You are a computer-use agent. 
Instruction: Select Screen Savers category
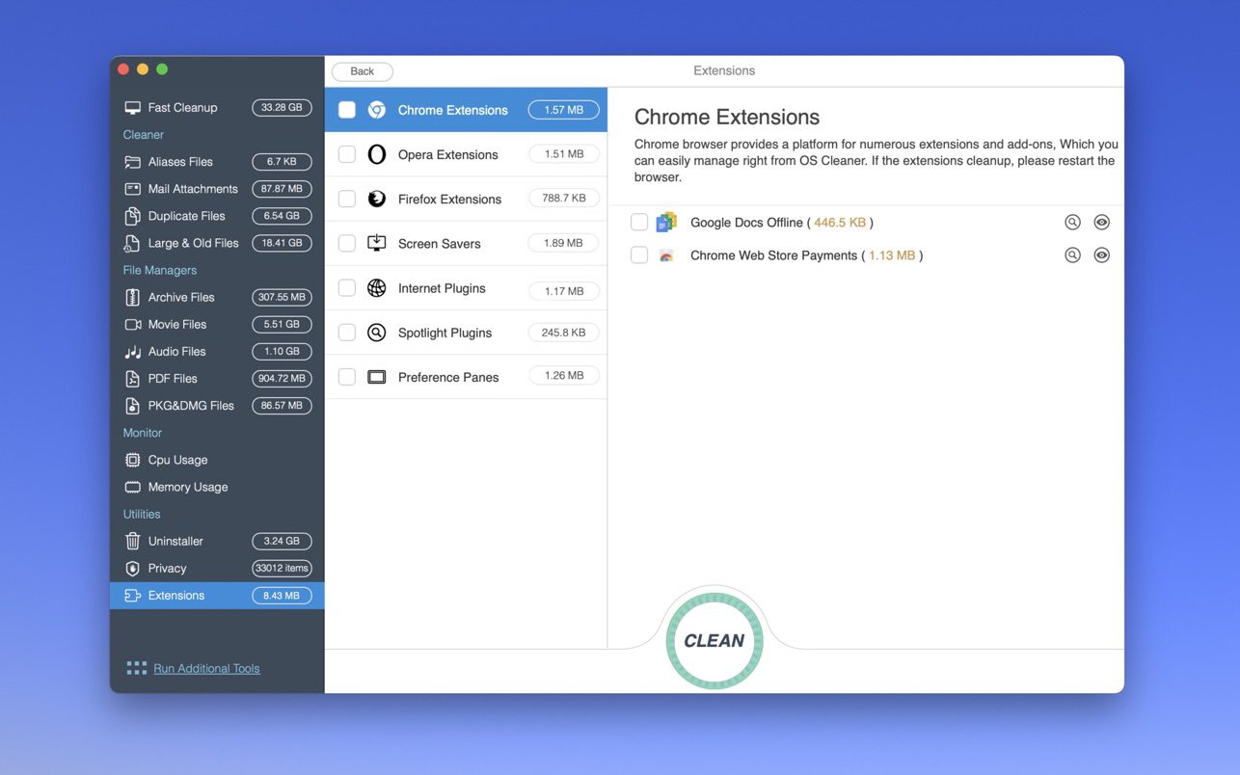tap(440, 244)
